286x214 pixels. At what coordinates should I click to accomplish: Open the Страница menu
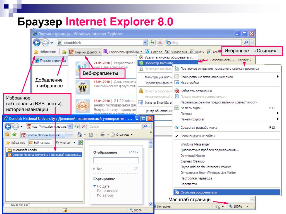coord(122,135)
